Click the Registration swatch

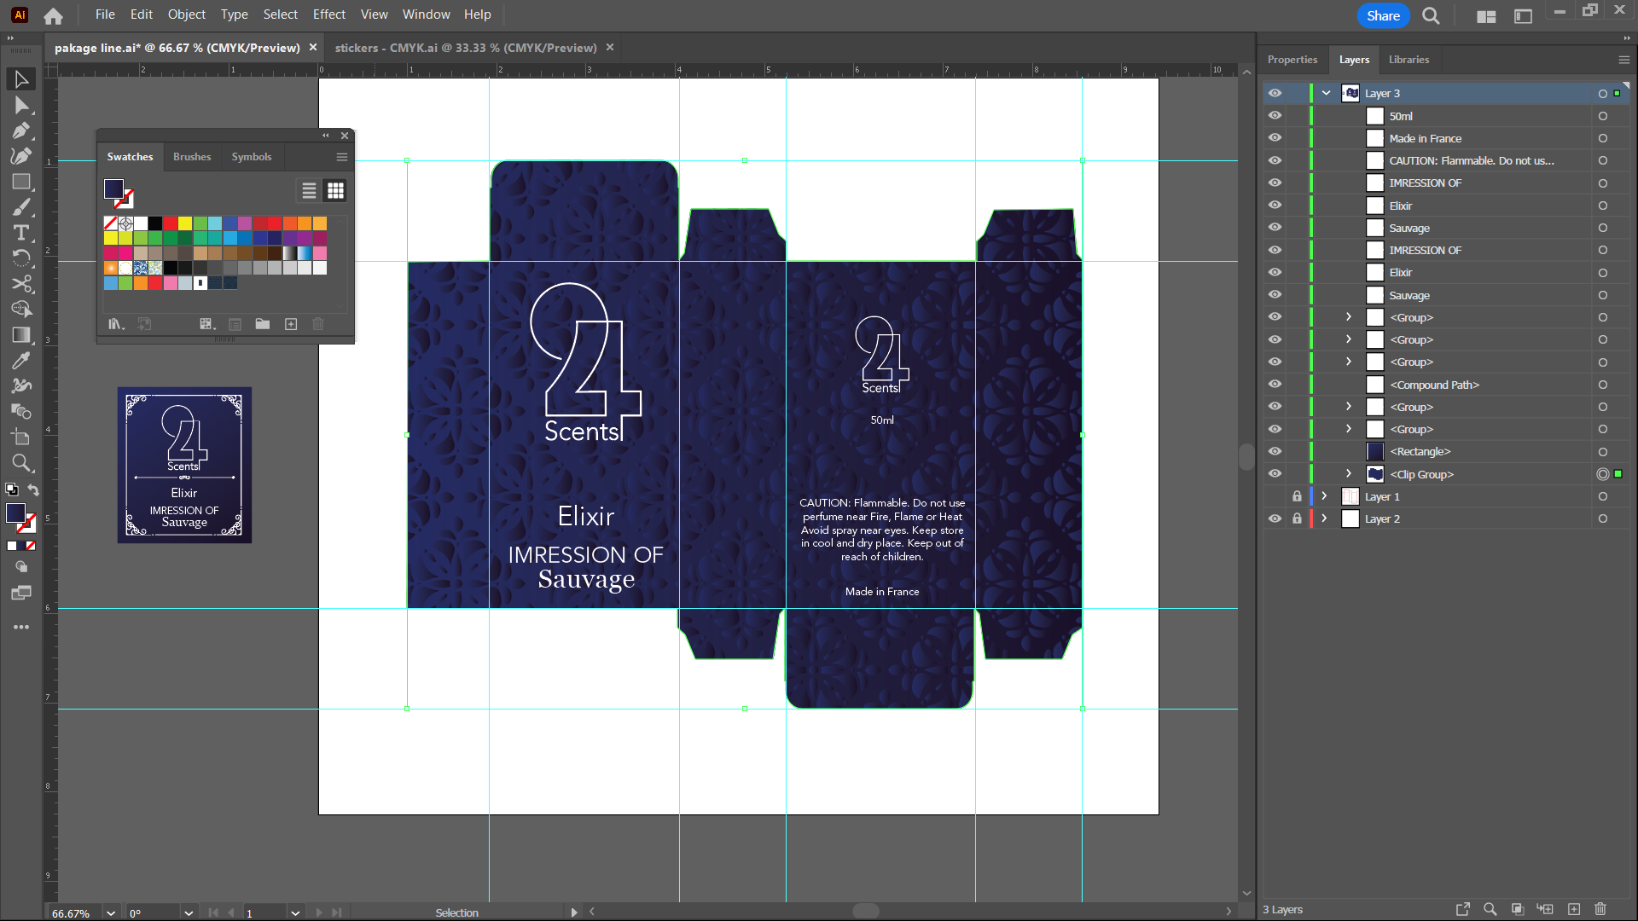point(126,223)
